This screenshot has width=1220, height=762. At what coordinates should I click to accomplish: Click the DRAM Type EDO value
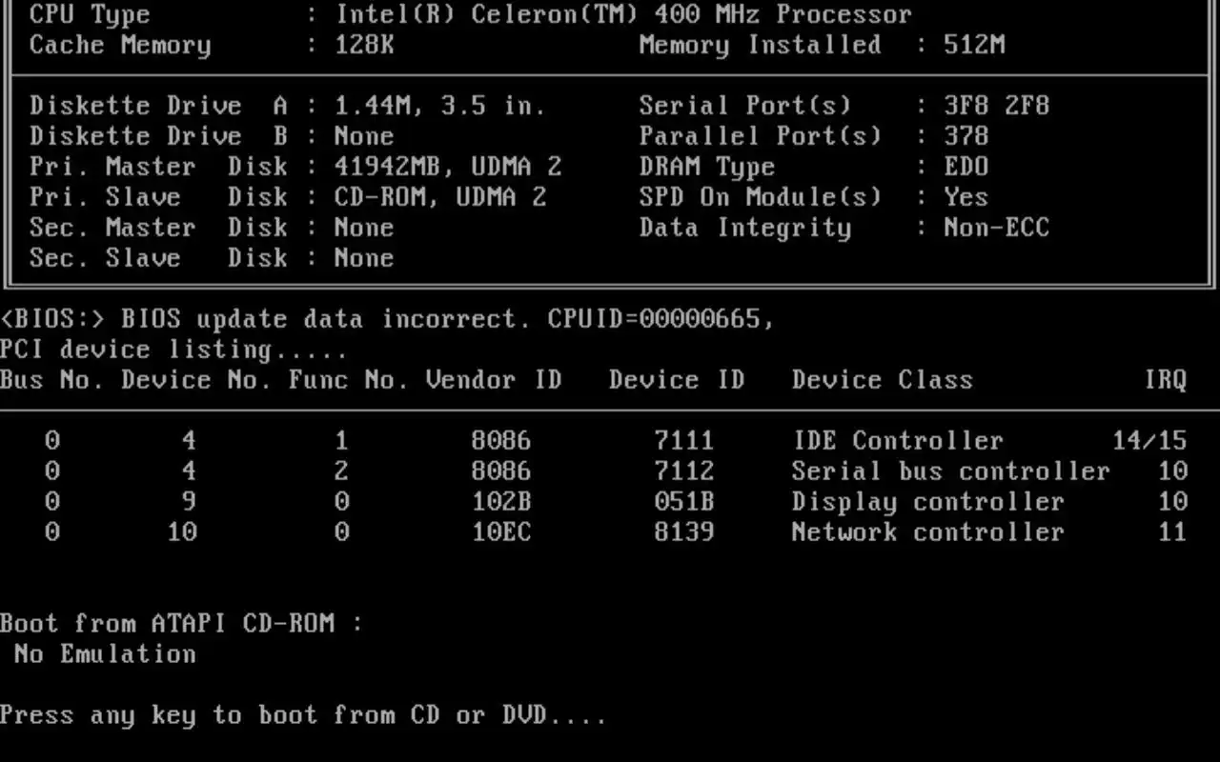pyautogui.click(x=966, y=167)
